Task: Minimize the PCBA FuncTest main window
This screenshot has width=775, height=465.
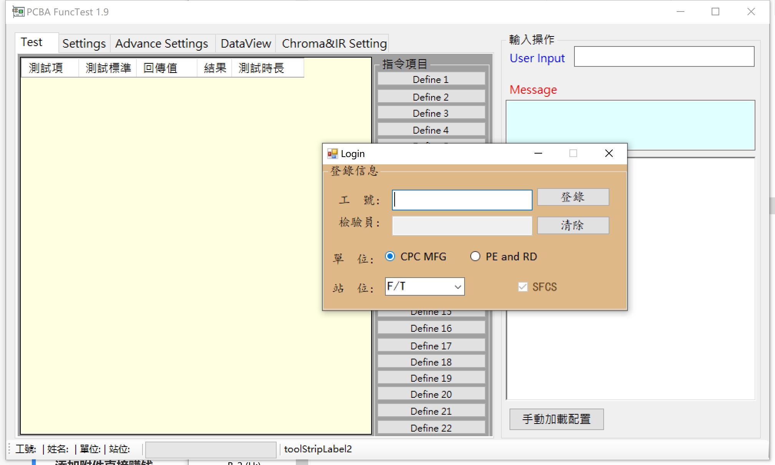Action: click(x=680, y=12)
